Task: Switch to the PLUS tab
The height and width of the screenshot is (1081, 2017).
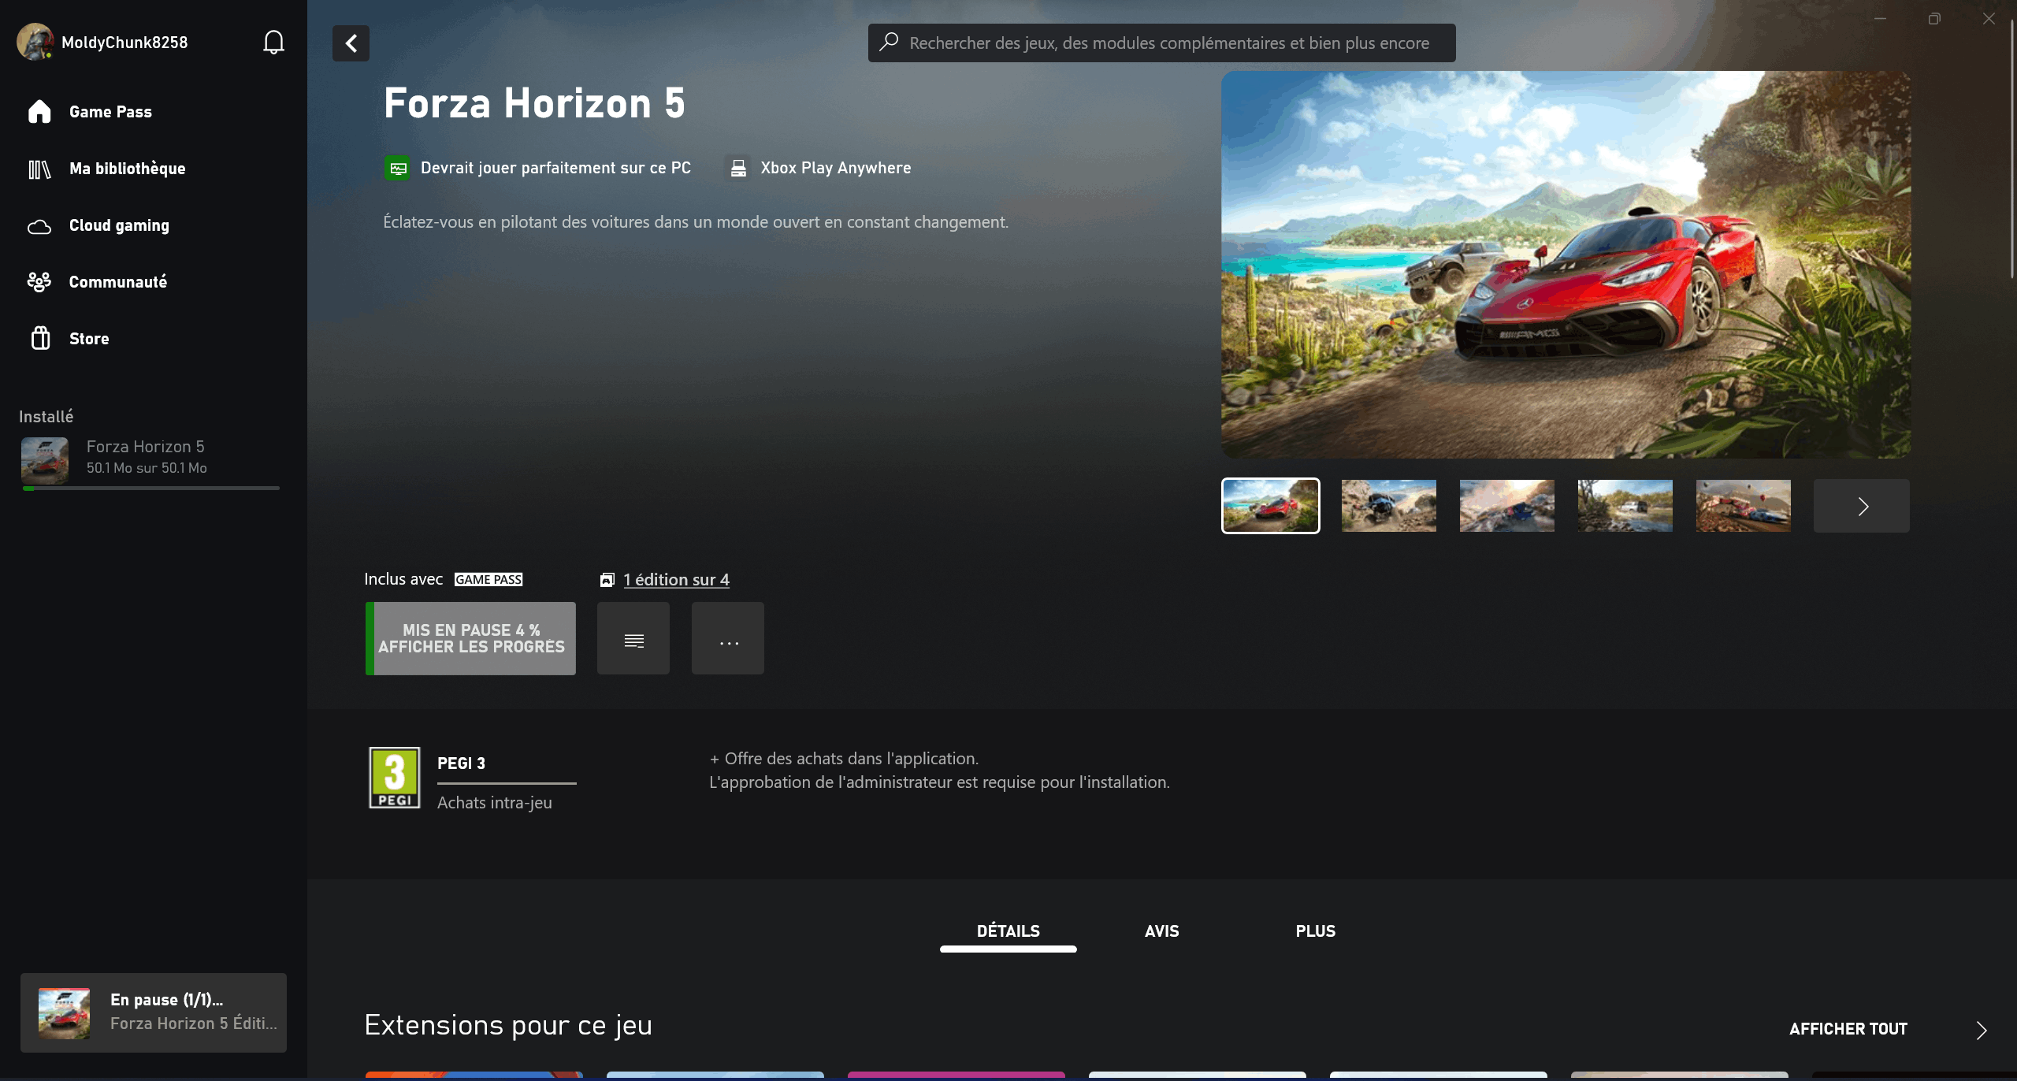Action: click(x=1316, y=931)
